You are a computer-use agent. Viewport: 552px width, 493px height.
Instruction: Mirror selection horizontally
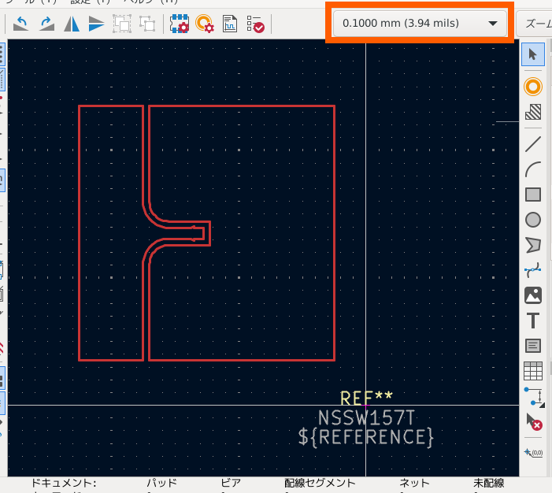(x=72, y=24)
